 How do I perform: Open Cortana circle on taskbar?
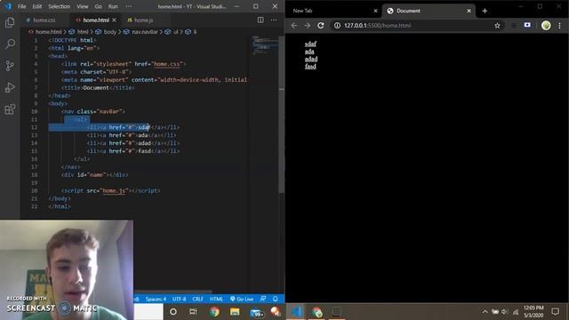[173, 312]
